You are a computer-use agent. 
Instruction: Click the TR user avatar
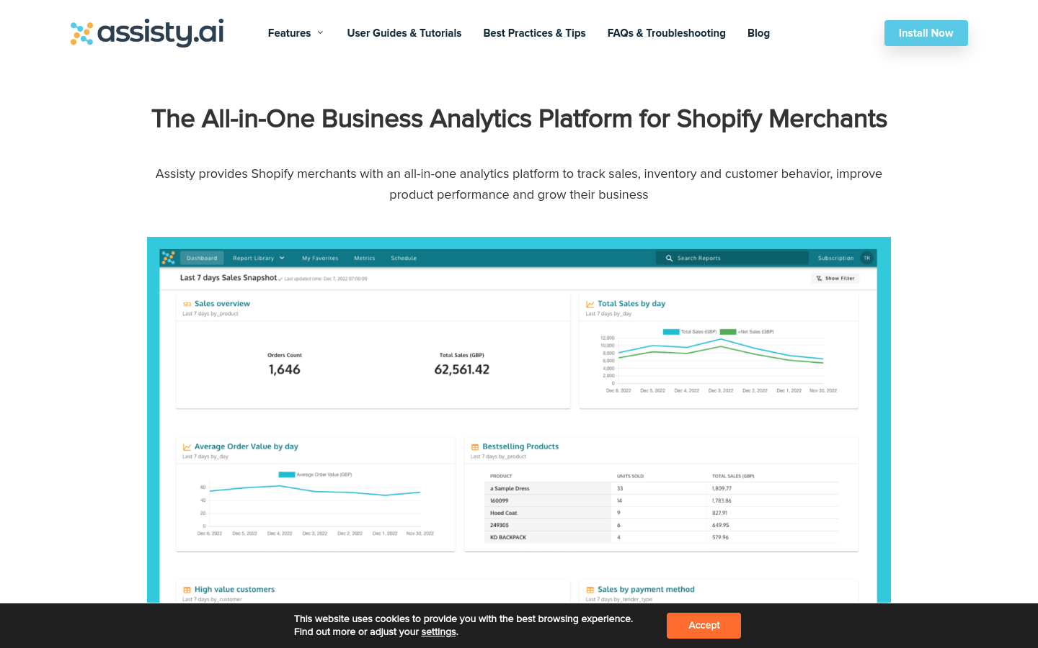pos(866,258)
